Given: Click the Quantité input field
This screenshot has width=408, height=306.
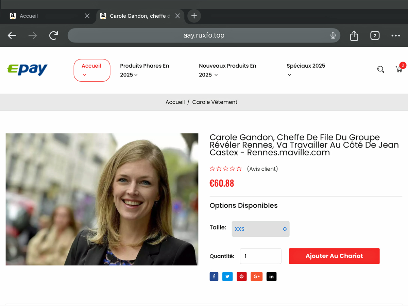Looking at the screenshot, I should [260, 256].
